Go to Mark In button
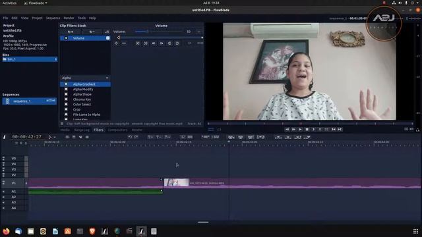 pos(333,130)
